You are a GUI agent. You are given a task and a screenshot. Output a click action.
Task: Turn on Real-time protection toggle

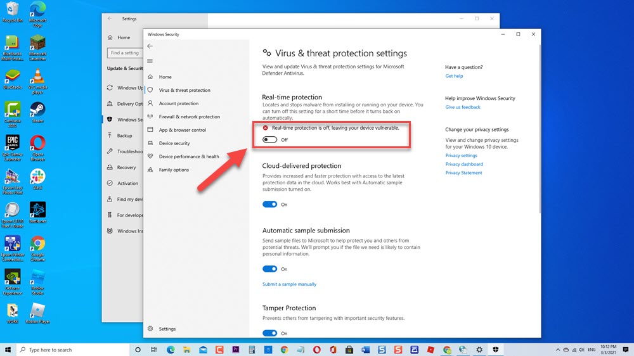click(269, 140)
